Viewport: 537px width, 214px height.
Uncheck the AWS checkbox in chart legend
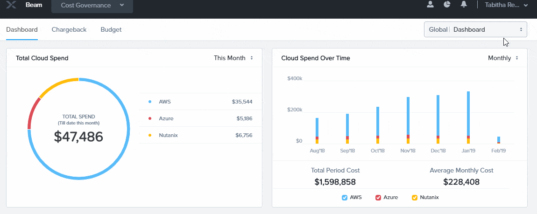[x=345, y=198]
